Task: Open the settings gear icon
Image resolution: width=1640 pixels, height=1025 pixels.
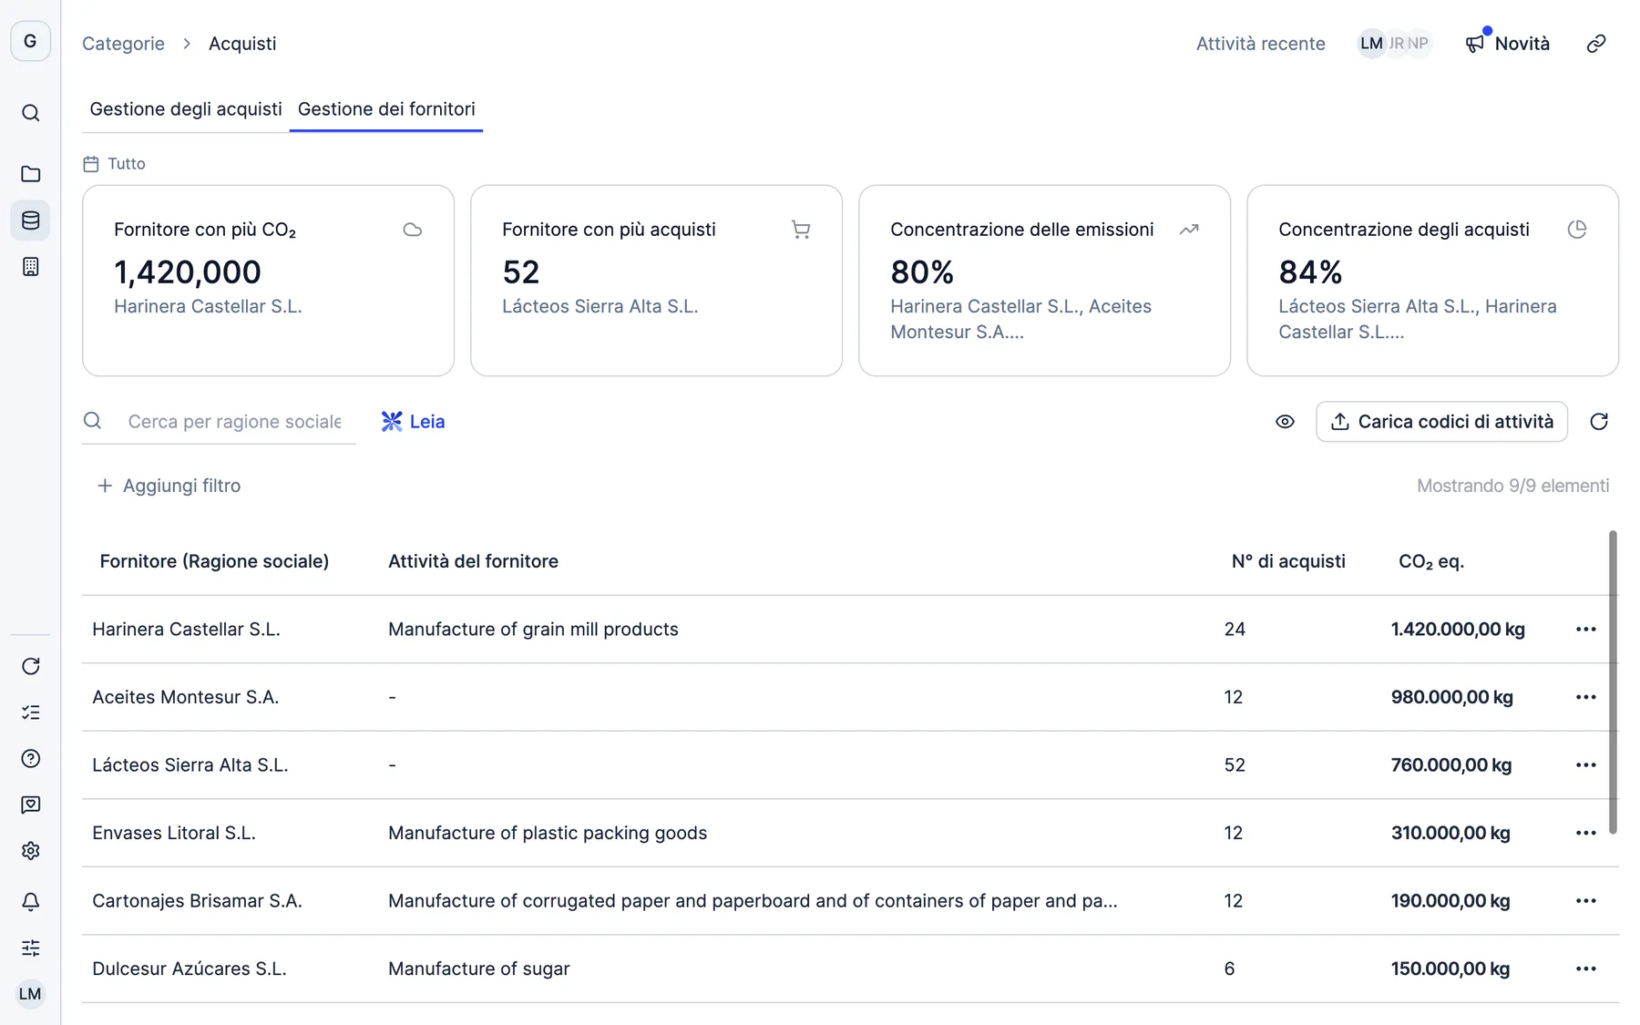Action: pyautogui.click(x=30, y=851)
